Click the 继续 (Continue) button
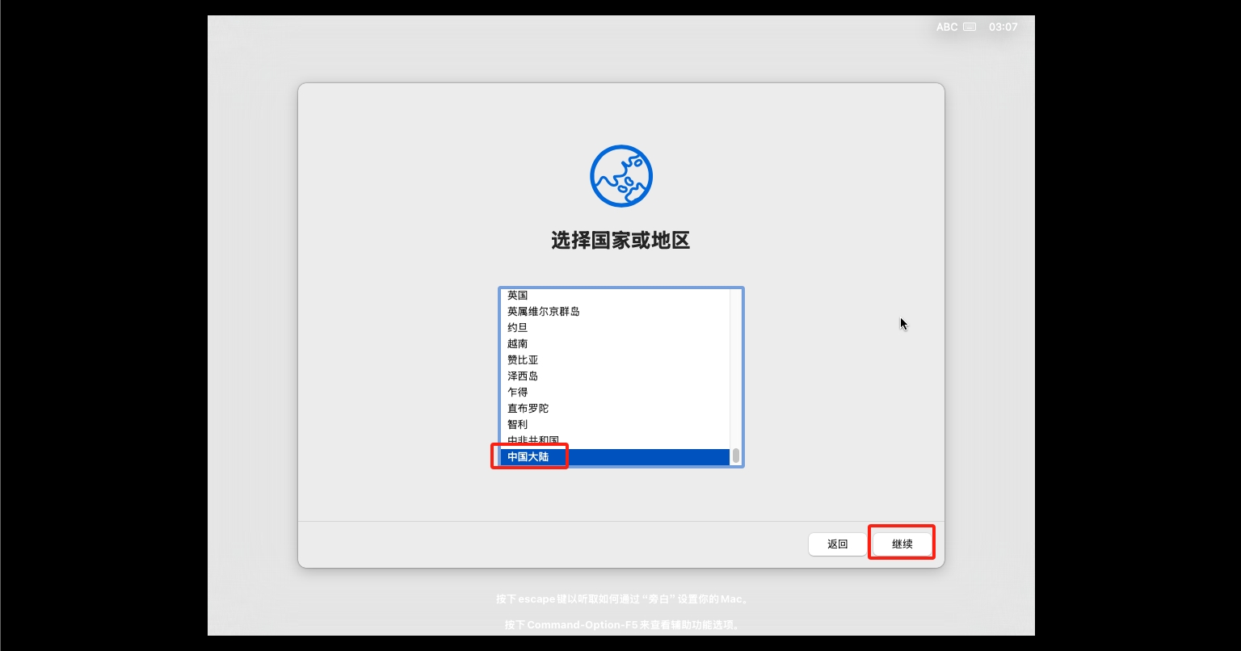Image resolution: width=1241 pixels, height=651 pixels. 902,544
